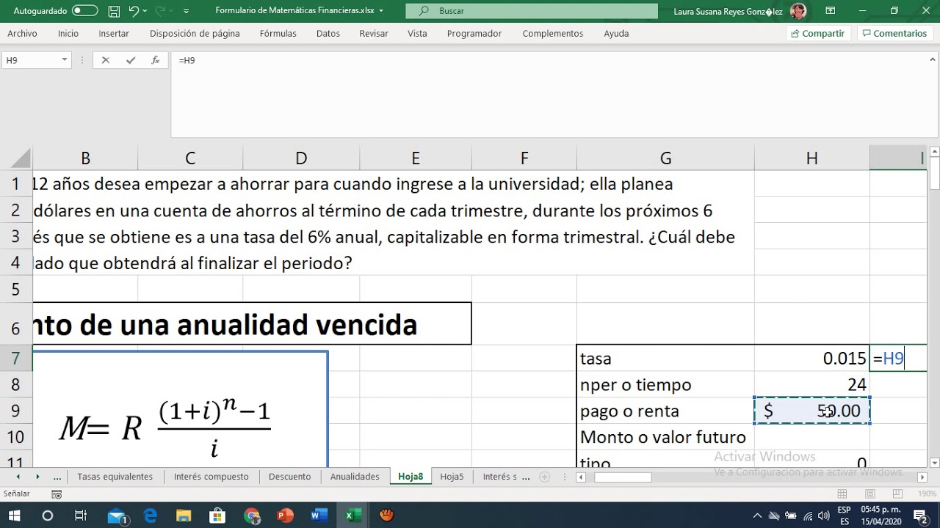Select column header E
940x528 pixels.
click(x=416, y=158)
